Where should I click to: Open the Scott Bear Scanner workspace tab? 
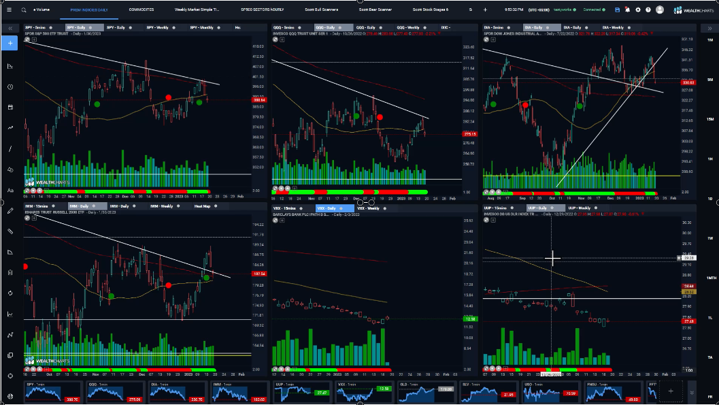tap(375, 10)
